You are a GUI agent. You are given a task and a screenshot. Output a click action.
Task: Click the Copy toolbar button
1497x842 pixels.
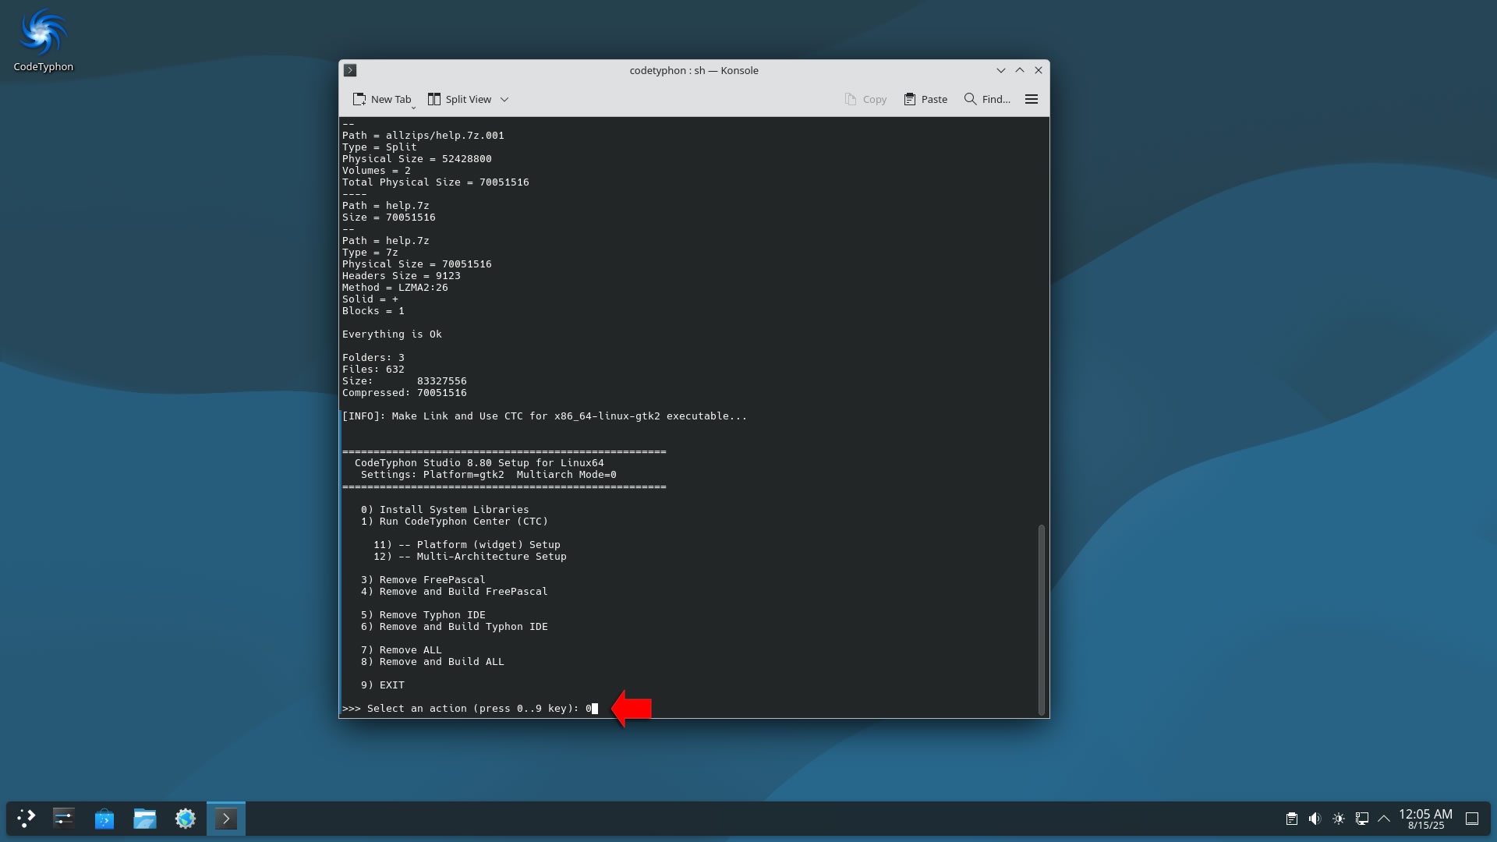(865, 99)
